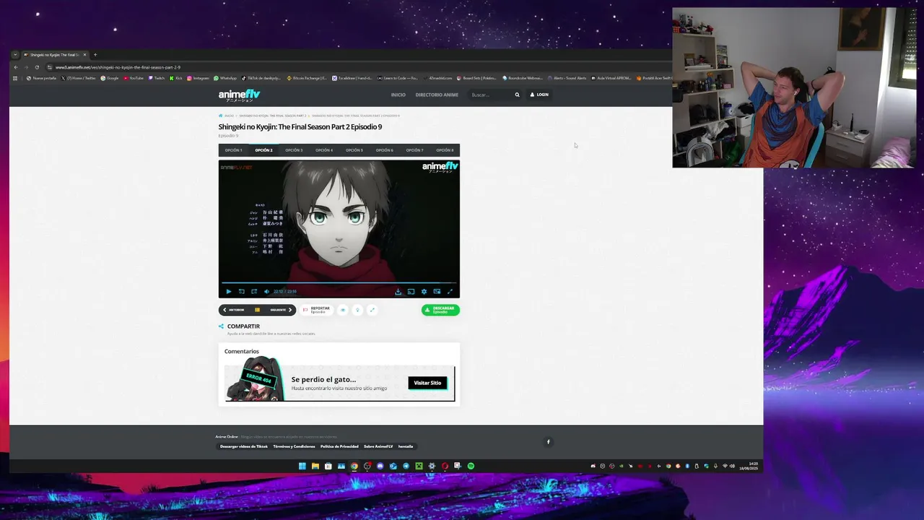Click the breadcrumb home icon
This screenshot has height=520, width=924.
(221, 116)
